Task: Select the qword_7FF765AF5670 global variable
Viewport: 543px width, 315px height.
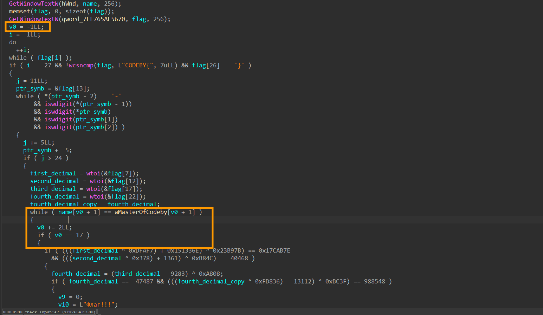Action: (x=93, y=19)
